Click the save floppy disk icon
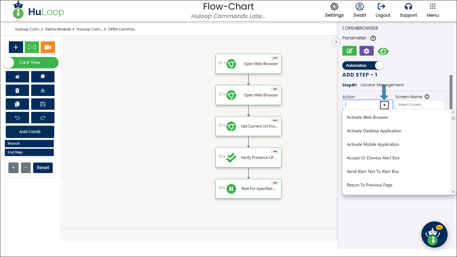Image resolution: width=457 pixels, height=257 pixels. [43, 104]
